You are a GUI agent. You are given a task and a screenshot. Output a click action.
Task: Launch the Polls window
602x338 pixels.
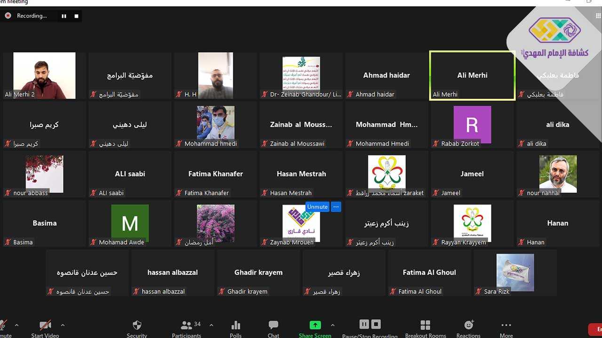(236, 327)
